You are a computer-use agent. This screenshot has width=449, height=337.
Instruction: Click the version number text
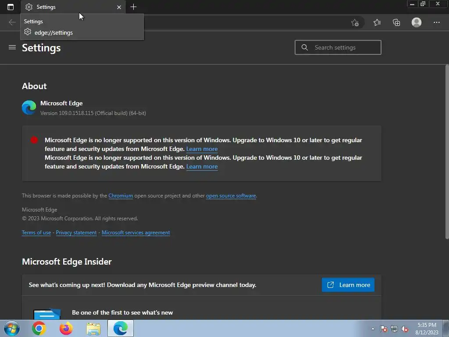point(93,113)
